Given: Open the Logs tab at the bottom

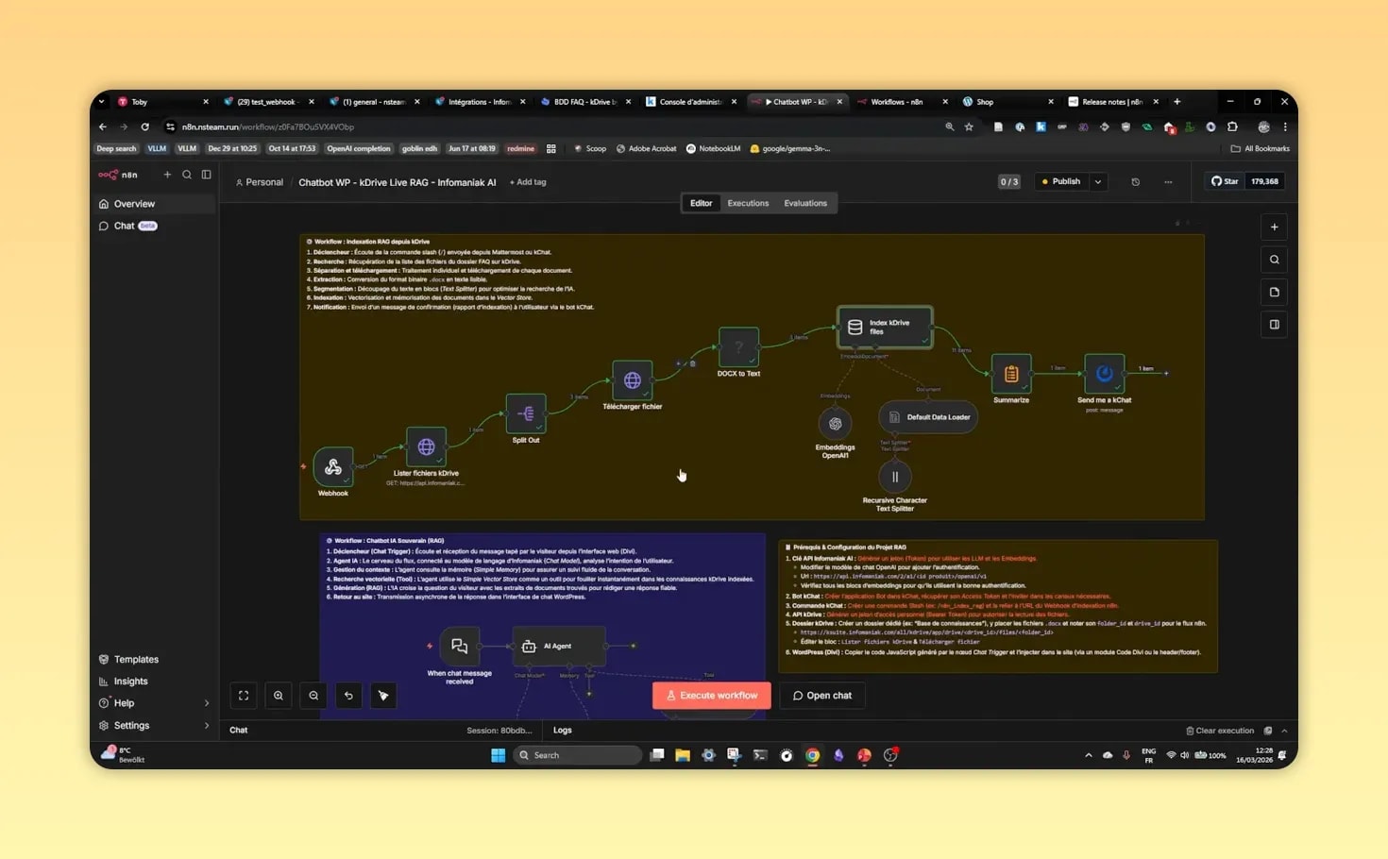Looking at the screenshot, I should [562, 730].
